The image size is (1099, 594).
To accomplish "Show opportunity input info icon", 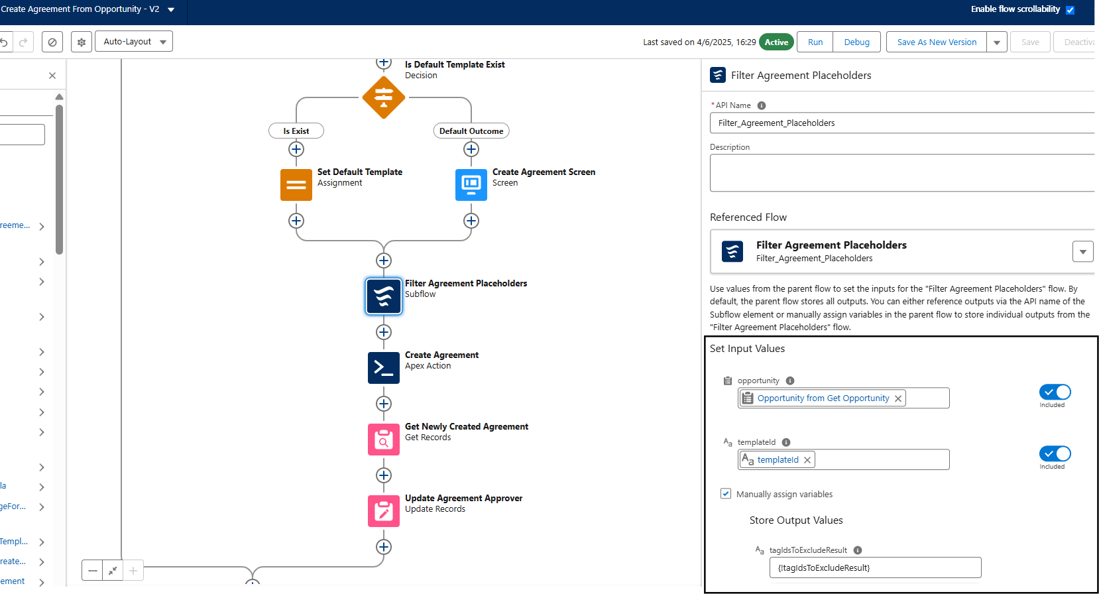I will pos(790,381).
